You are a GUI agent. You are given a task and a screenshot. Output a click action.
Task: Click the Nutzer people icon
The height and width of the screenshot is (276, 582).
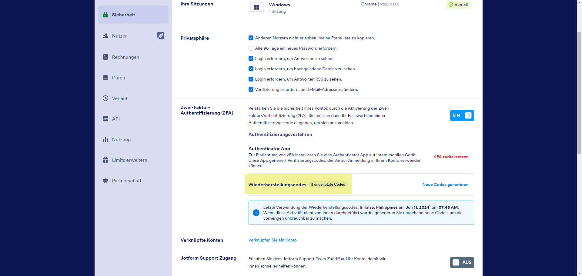pos(105,36)
